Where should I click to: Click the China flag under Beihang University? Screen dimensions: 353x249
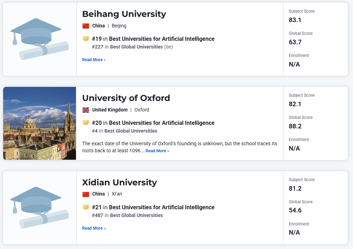[x=85, y=26]
